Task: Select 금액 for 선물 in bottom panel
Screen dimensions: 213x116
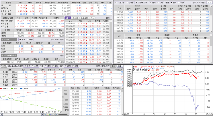Action: pyautogui.click(x=46, y=66)
